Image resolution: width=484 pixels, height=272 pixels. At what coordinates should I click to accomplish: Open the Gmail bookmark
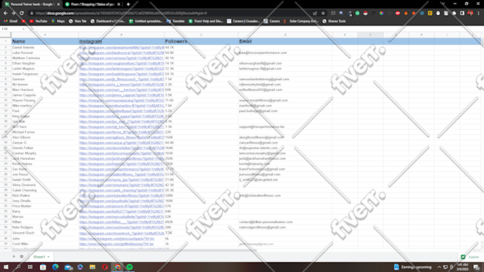(x=11, y=21)
